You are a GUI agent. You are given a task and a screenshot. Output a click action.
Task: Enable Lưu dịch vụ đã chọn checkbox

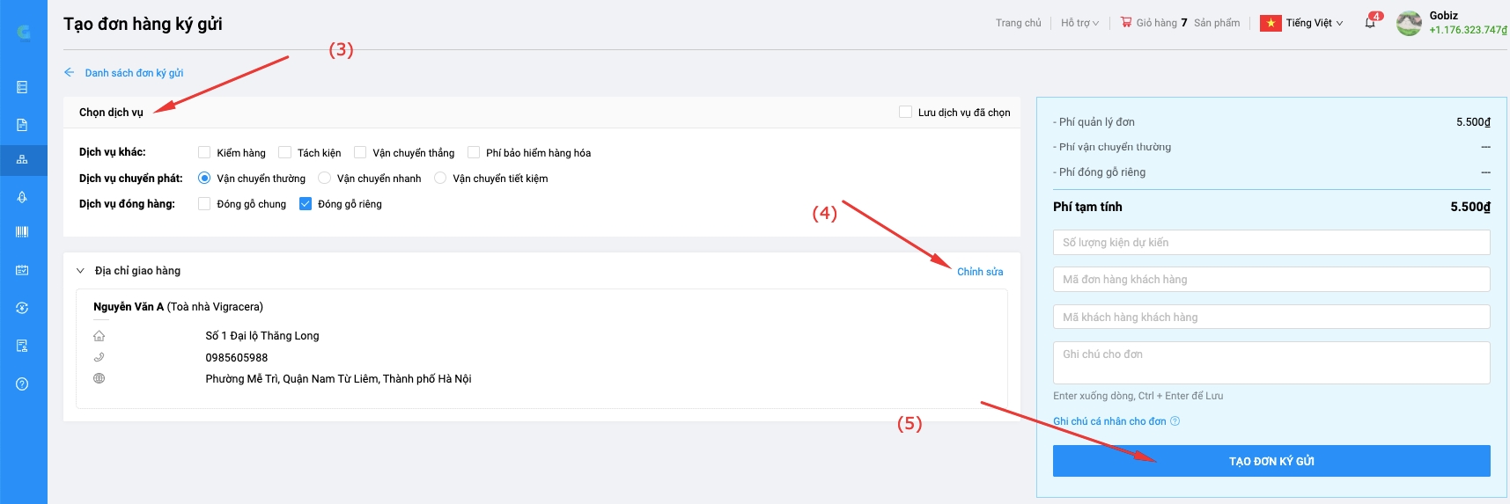pyautogui.click(x=905, y=112)
